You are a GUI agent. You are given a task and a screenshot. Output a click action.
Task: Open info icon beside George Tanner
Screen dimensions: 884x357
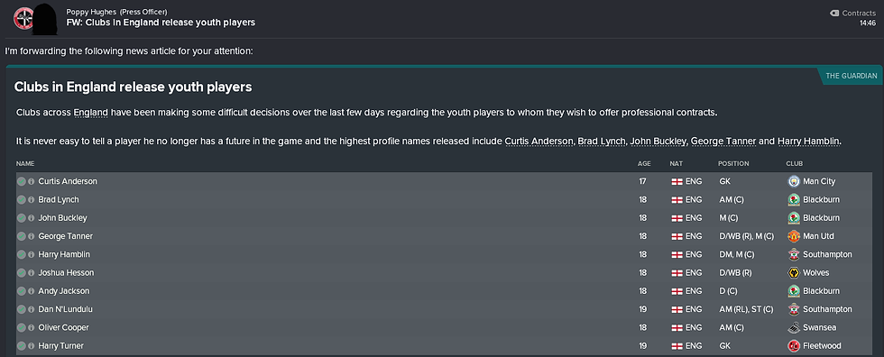pyautogui.click(x=32, y=236)
